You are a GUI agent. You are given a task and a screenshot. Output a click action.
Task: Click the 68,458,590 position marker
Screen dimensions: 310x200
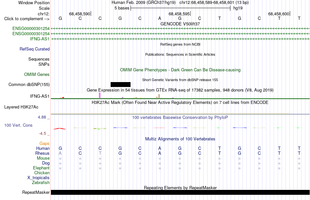point(80,14)
